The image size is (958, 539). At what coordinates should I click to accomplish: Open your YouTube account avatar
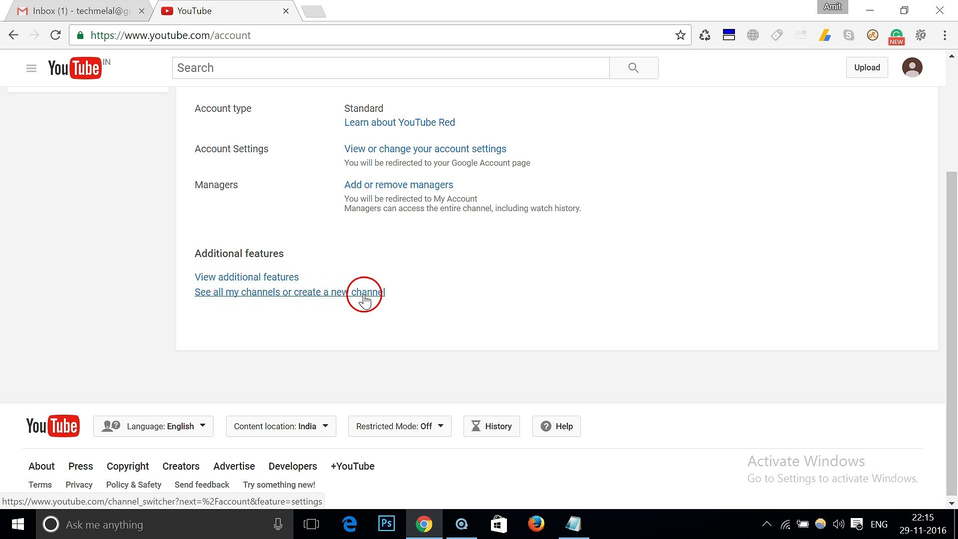[912, 67]
